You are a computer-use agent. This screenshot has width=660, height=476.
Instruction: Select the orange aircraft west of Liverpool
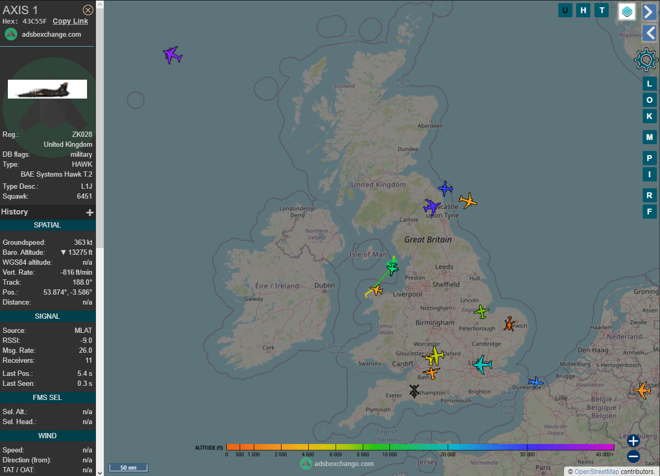(x=376, y=289)
